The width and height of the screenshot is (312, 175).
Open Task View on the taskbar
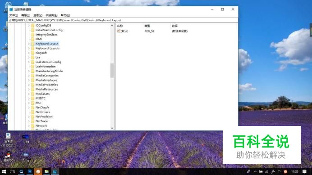pos(12,171)
